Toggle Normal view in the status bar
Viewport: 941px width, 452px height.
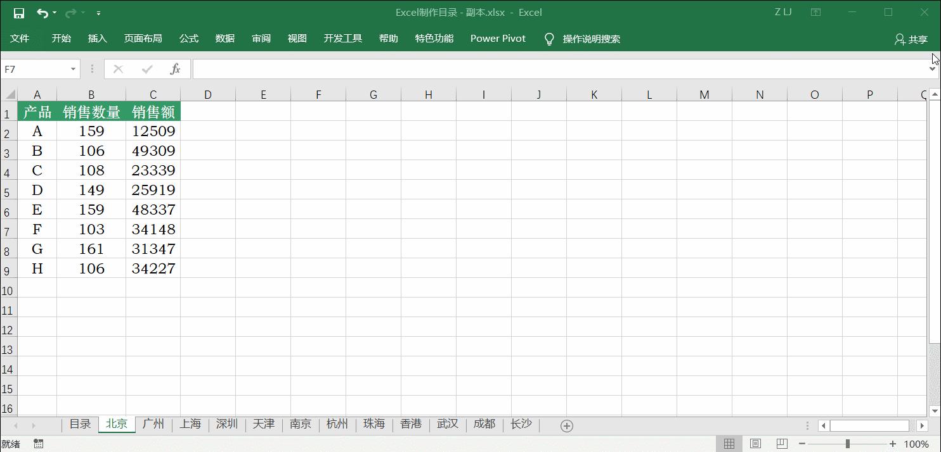pyautogui.click(x=730, y=443)
